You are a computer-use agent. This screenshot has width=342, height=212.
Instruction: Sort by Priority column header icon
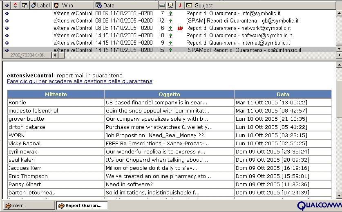(x=16, y=5)
